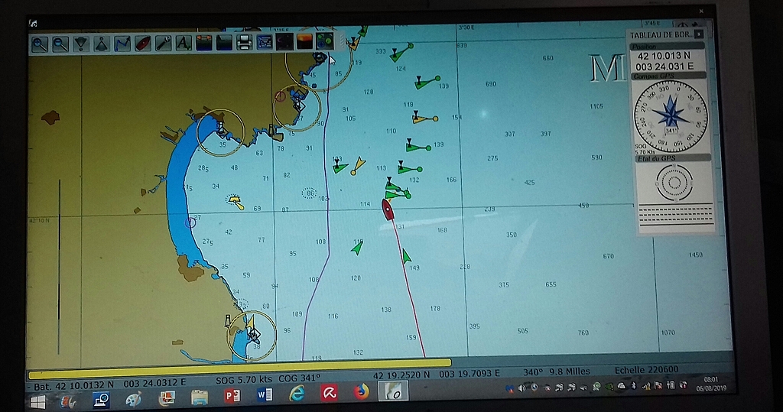The image size is (783, 412).
Task: Choose the buoy mark tool
Action: coord(102,44)
